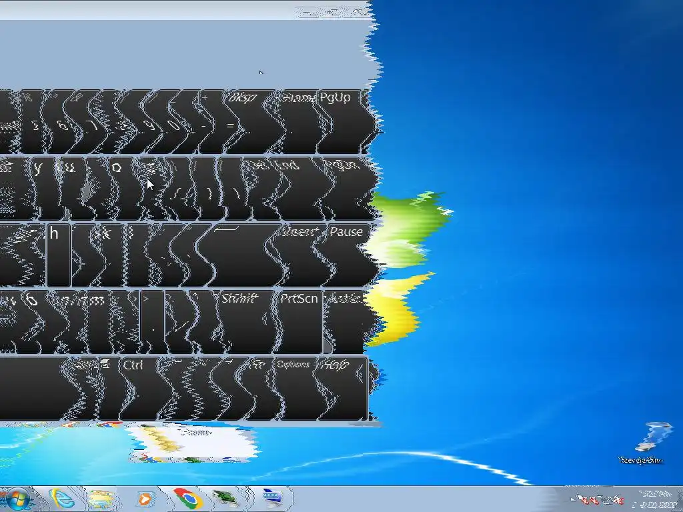Select the On-Screen Keyboard taskbar icon
The width and height of the screenshot is (683, 512).
[273, 499]
